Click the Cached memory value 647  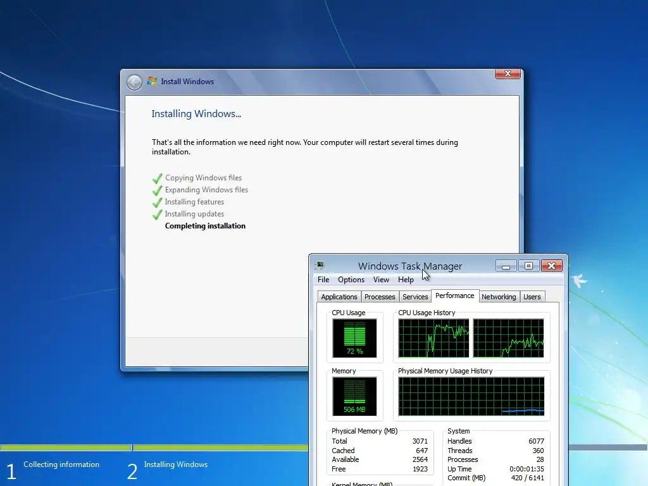pyautogui.click(x=422, y=451)
